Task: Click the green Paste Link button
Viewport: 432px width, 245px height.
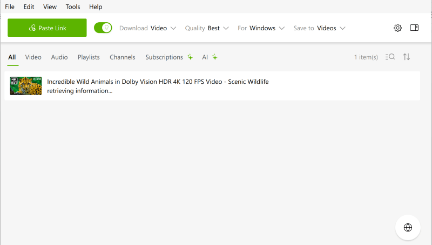Action: tap(47, 28)
